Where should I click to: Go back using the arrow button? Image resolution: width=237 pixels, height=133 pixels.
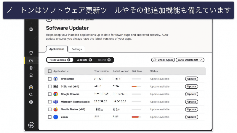tap(49, 20)
